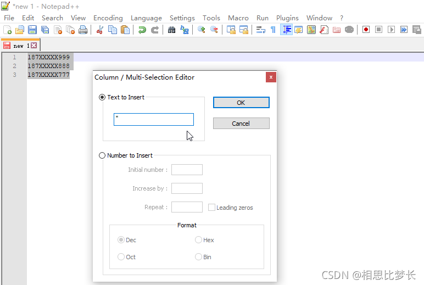Open the Encoding menu
Screen dimensions: 424x285
[108, 18]
